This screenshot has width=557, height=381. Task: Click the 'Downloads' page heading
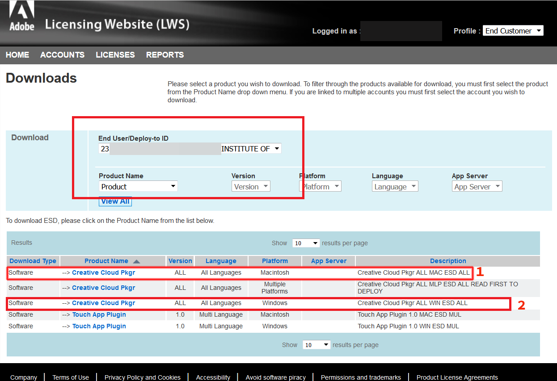click(41, 78)
